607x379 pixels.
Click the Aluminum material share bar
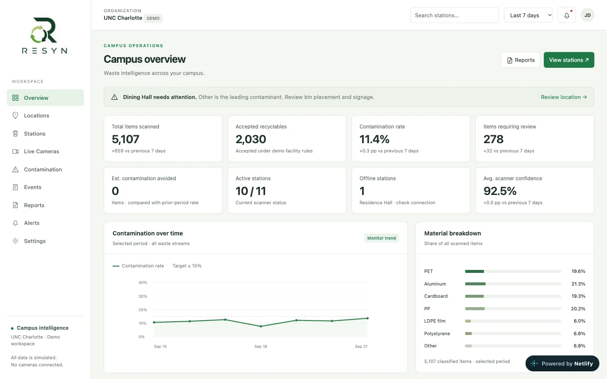pos(513,284)
